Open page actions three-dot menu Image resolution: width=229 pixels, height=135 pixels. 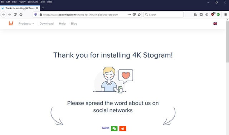coord(129,15)
